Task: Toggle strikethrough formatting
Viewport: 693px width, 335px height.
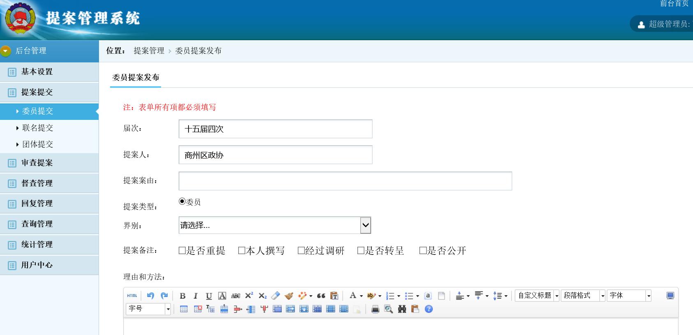Action: 235,296
